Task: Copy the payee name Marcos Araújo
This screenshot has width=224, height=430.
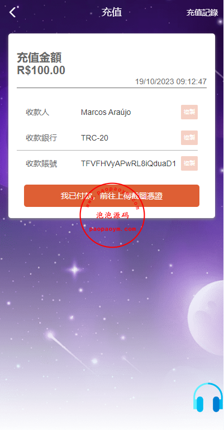Action: pyautogui.click(x=189, y=112)
